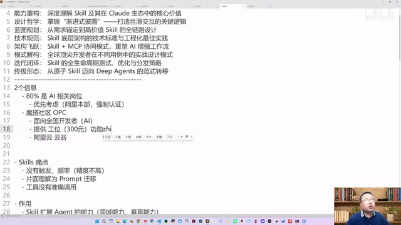
Task: Click the '作用' heading on line 27
Action: tap(25, 204)
